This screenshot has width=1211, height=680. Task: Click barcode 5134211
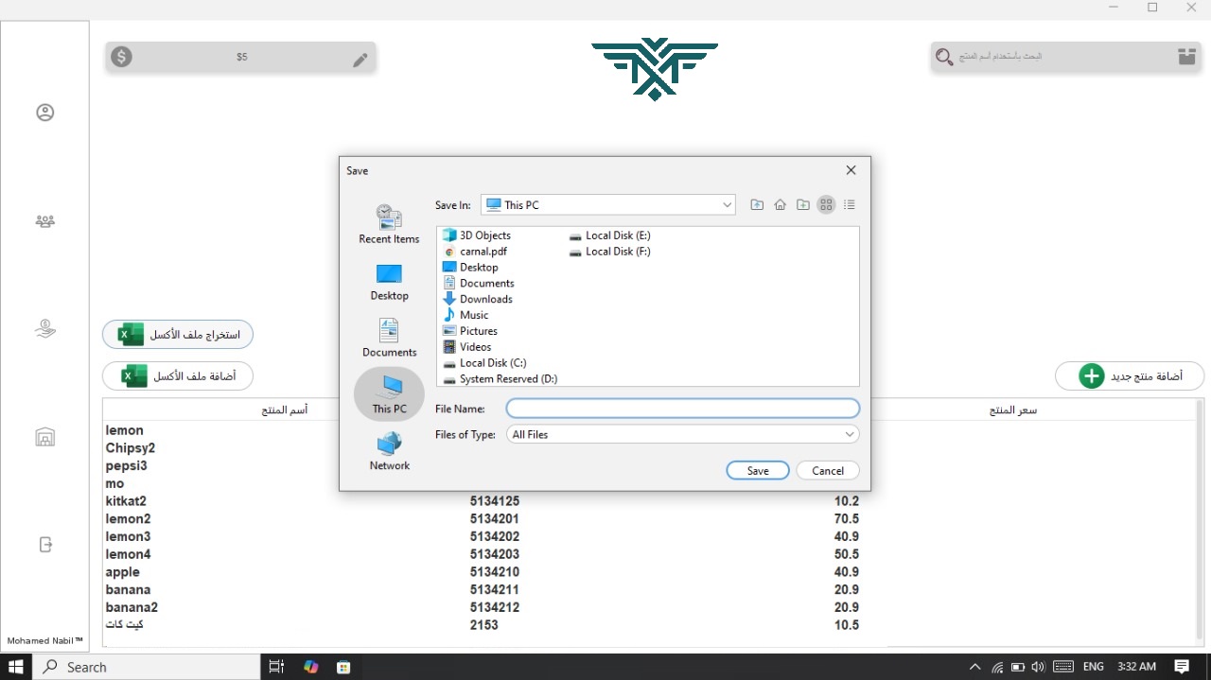click(x=495, y=590)
